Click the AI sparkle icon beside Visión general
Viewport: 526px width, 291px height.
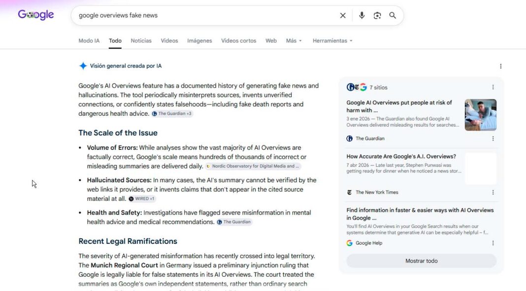tap(83, 65)
